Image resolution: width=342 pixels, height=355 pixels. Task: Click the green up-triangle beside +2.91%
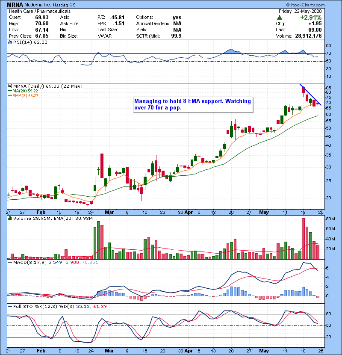[280, 18]
